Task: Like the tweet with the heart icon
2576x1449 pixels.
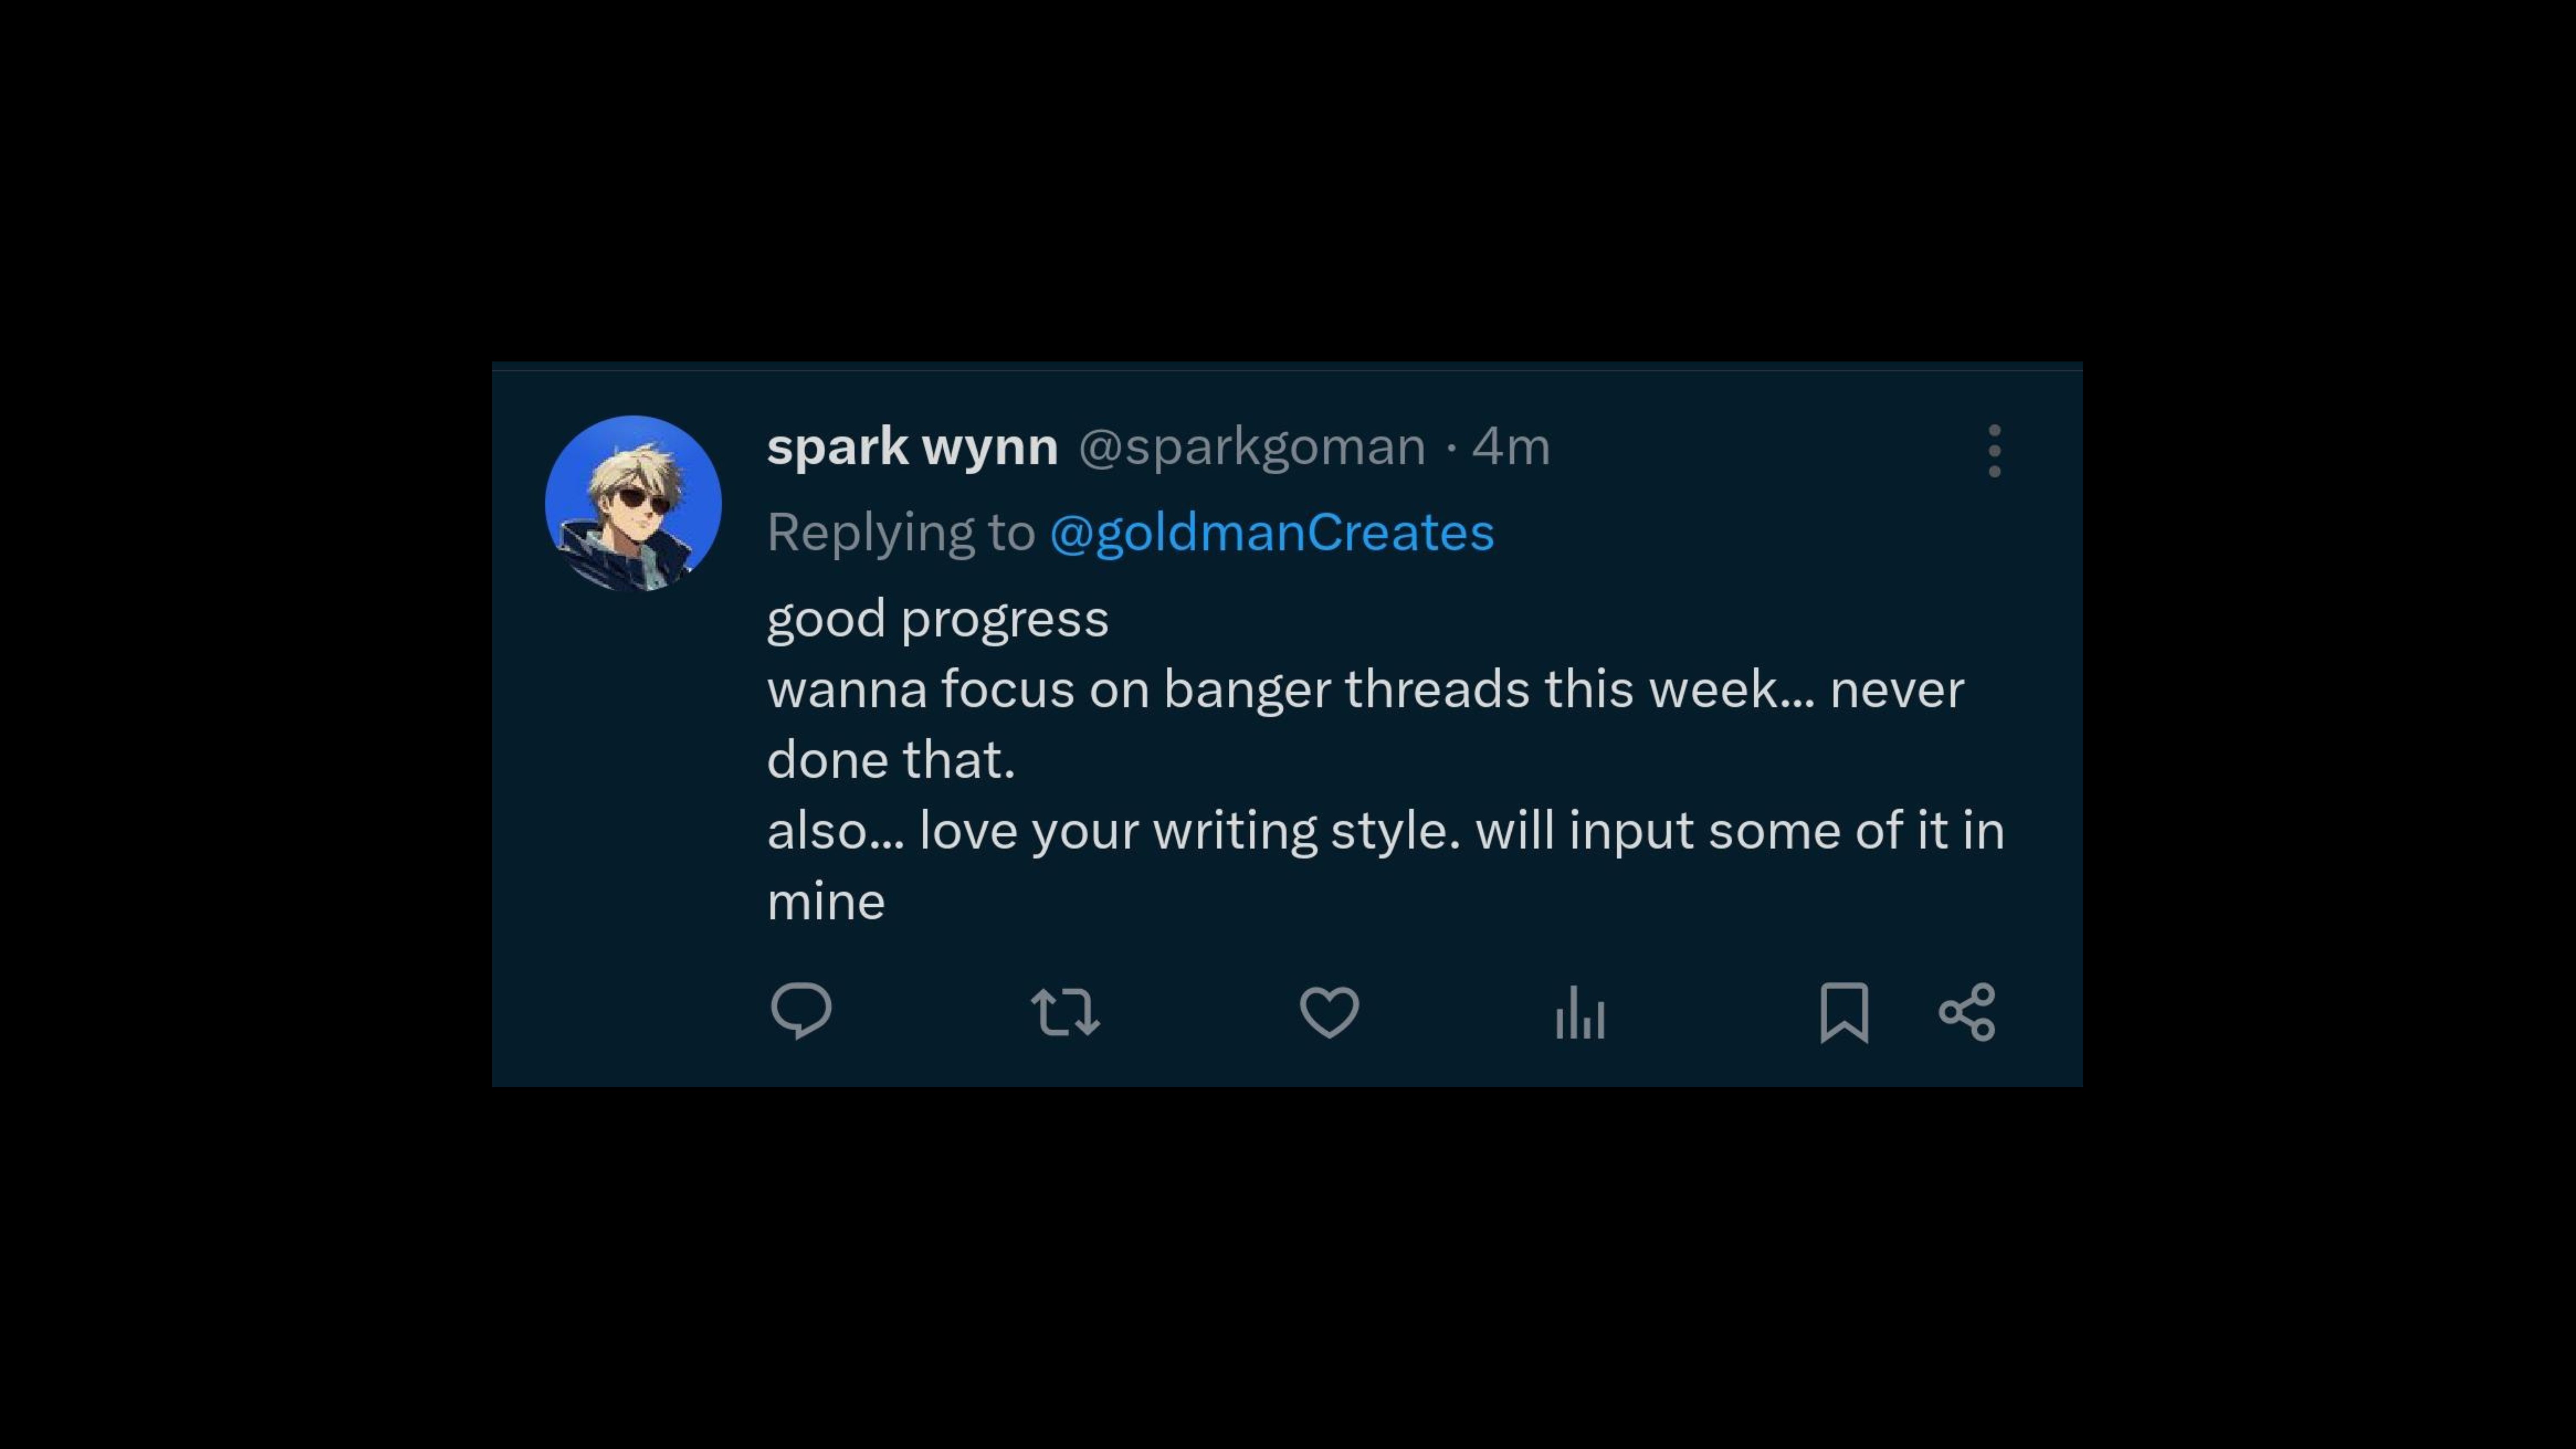Action: 1329,1012
